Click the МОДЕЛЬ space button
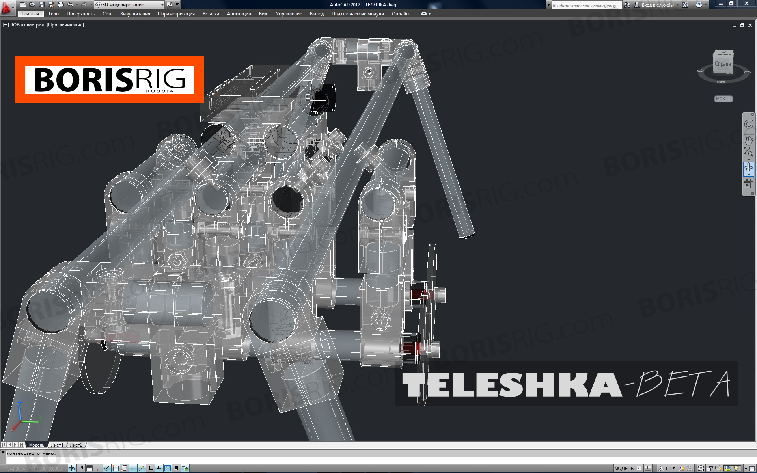This screenshot has height=473, width=757. point(624,468)
